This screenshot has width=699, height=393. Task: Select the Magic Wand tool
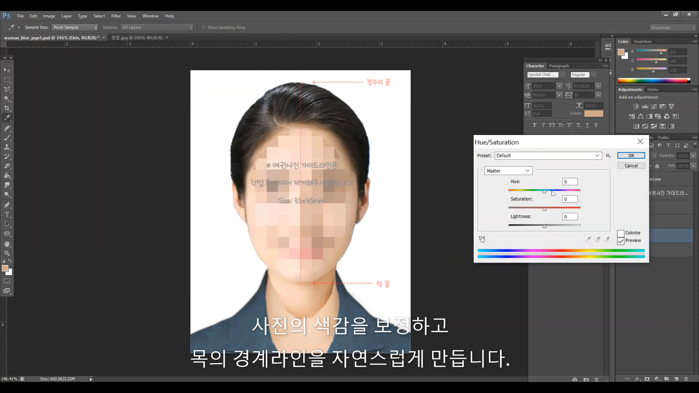point(7,99)
